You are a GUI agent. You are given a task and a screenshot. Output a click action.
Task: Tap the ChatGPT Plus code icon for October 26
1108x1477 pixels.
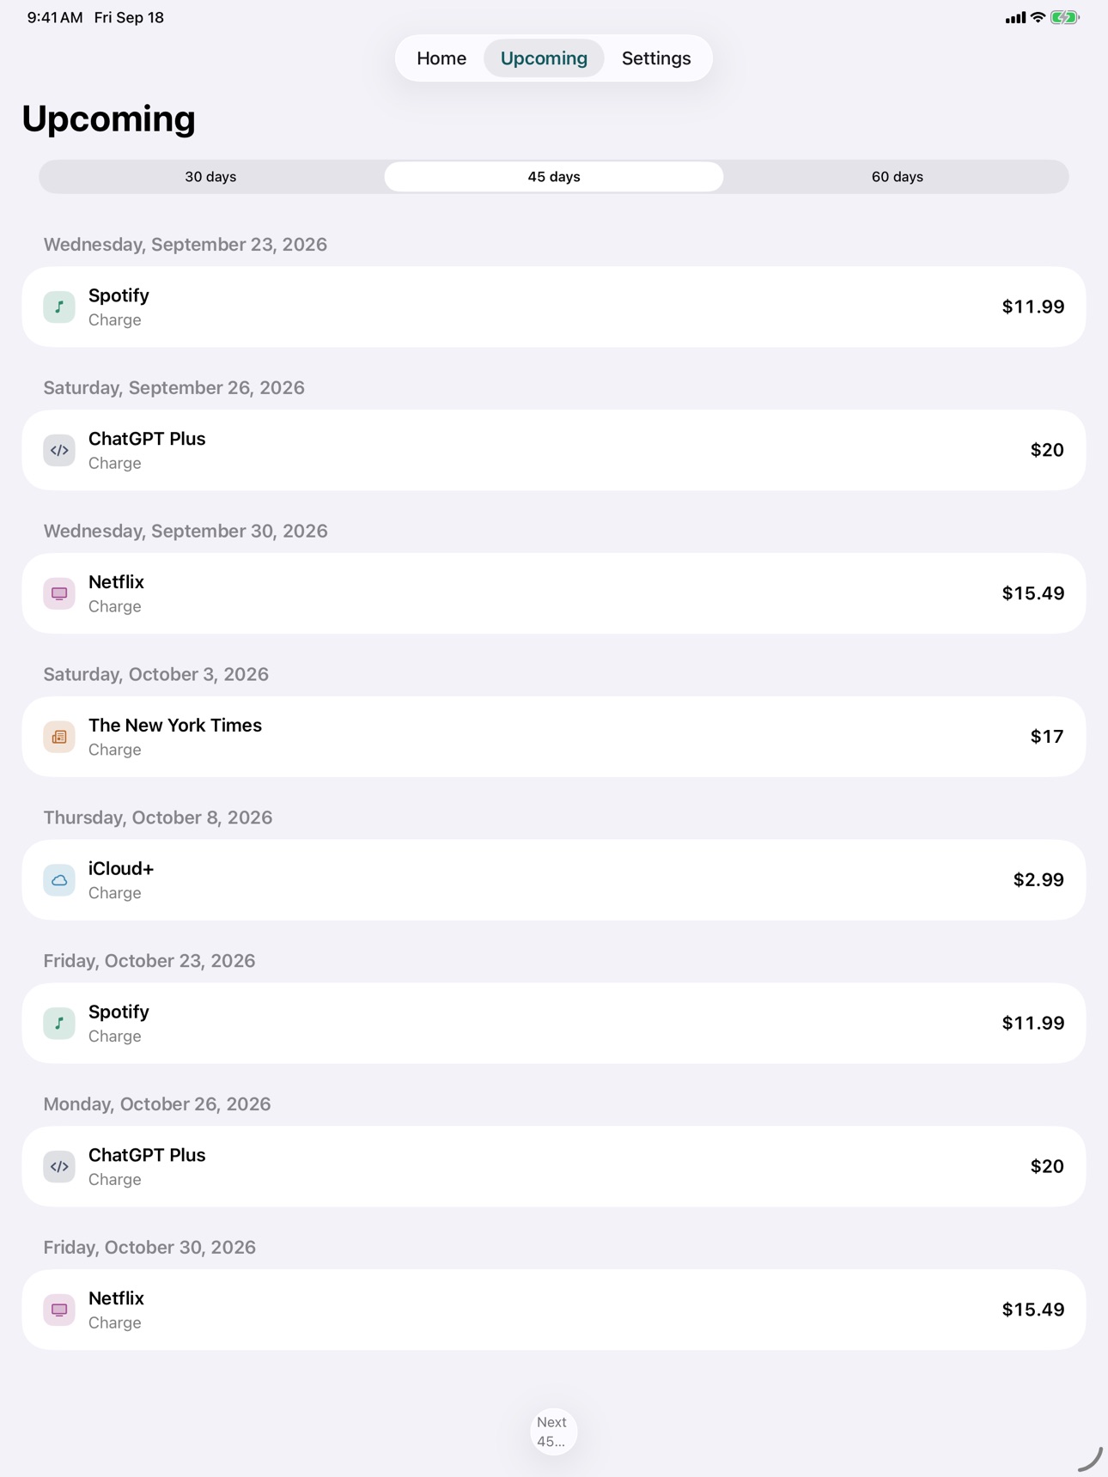pyautogui.click(x=59, y=1168)
